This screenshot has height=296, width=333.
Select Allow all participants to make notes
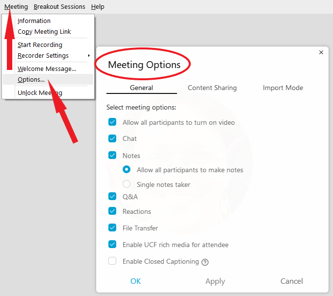127,169
